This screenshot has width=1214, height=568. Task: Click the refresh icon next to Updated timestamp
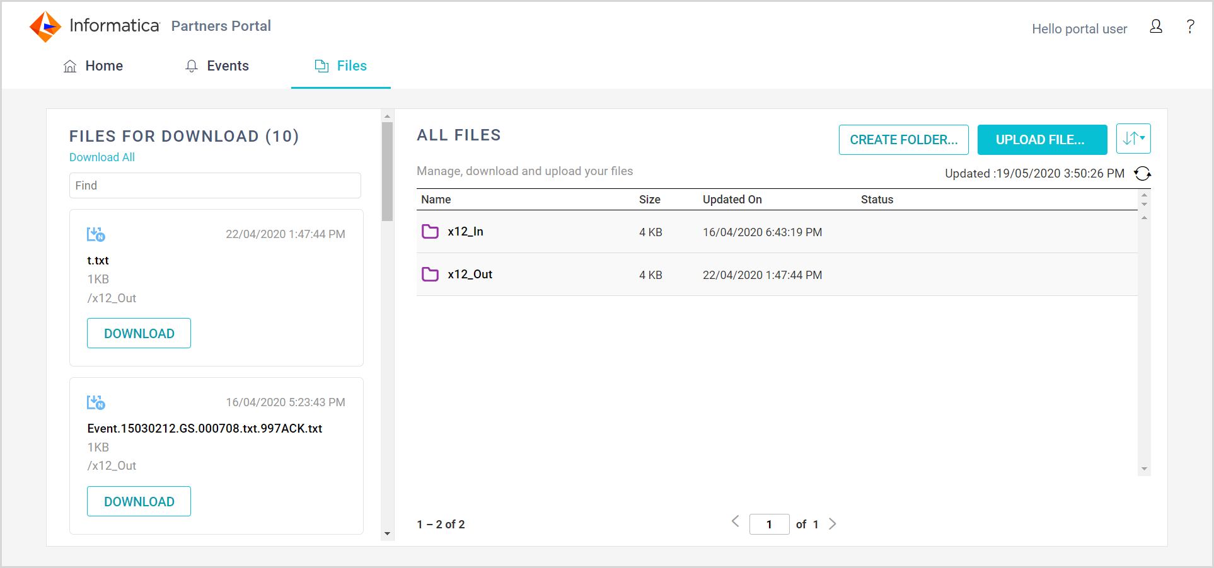point(1142,173)
